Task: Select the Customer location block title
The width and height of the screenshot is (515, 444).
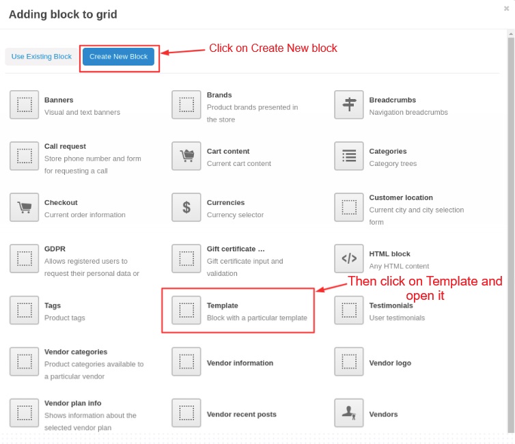Action: (401, 197)
